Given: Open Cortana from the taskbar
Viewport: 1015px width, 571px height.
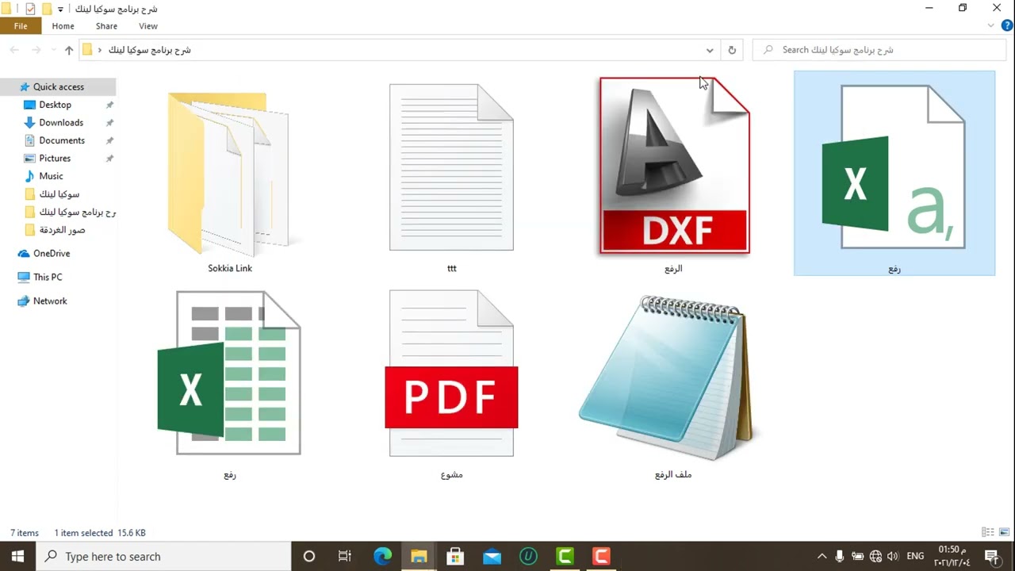Looking at the screenshot, I should pos(309,557).
